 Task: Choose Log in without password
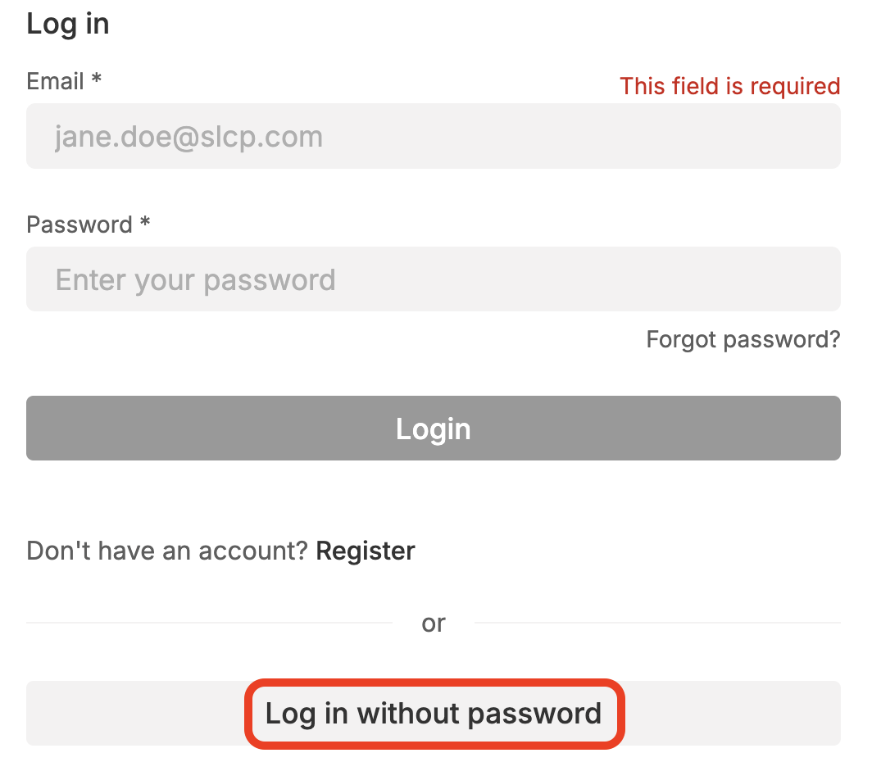(434, 714)
